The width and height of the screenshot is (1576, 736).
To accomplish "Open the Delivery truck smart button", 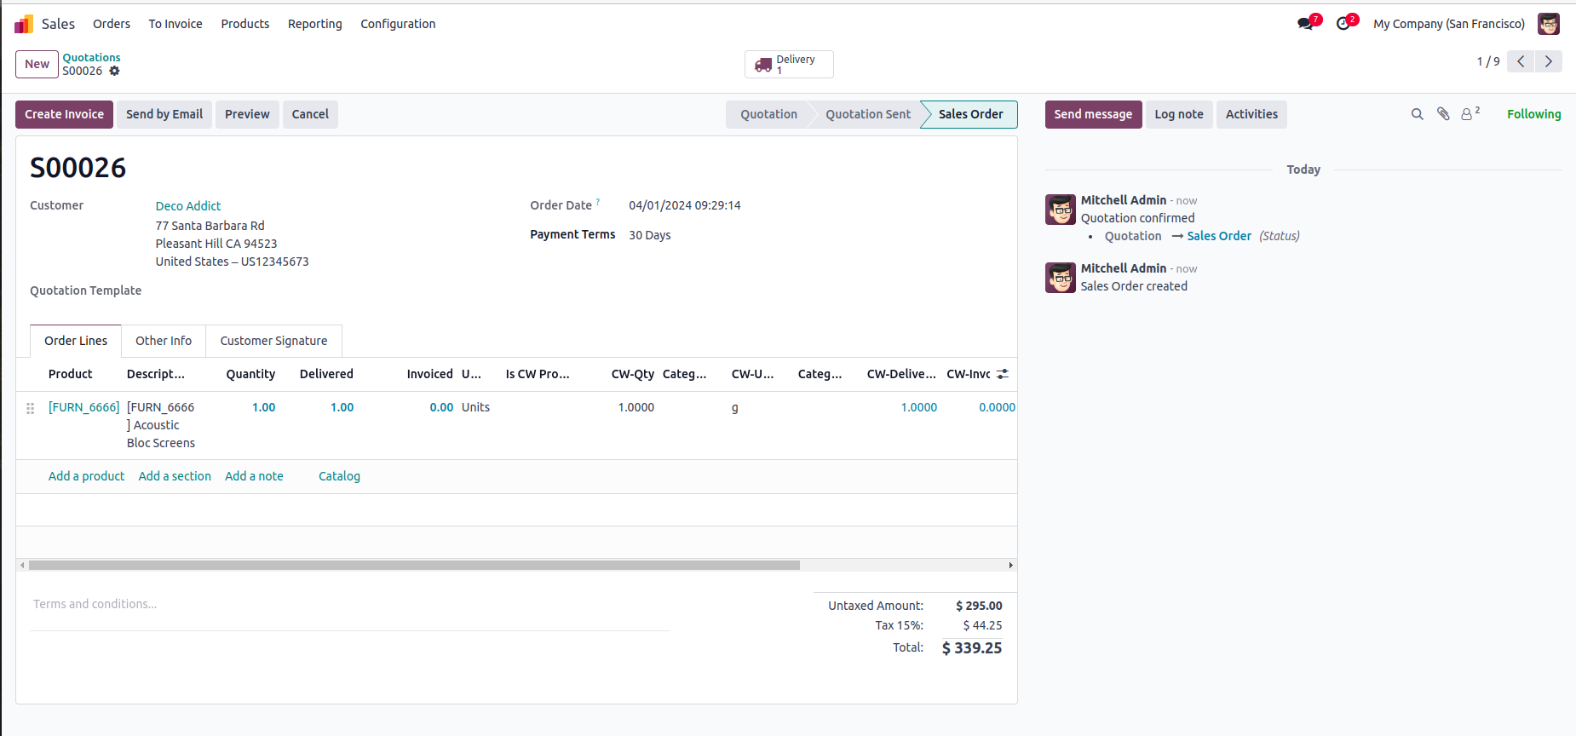I will (x=789, y=64).
